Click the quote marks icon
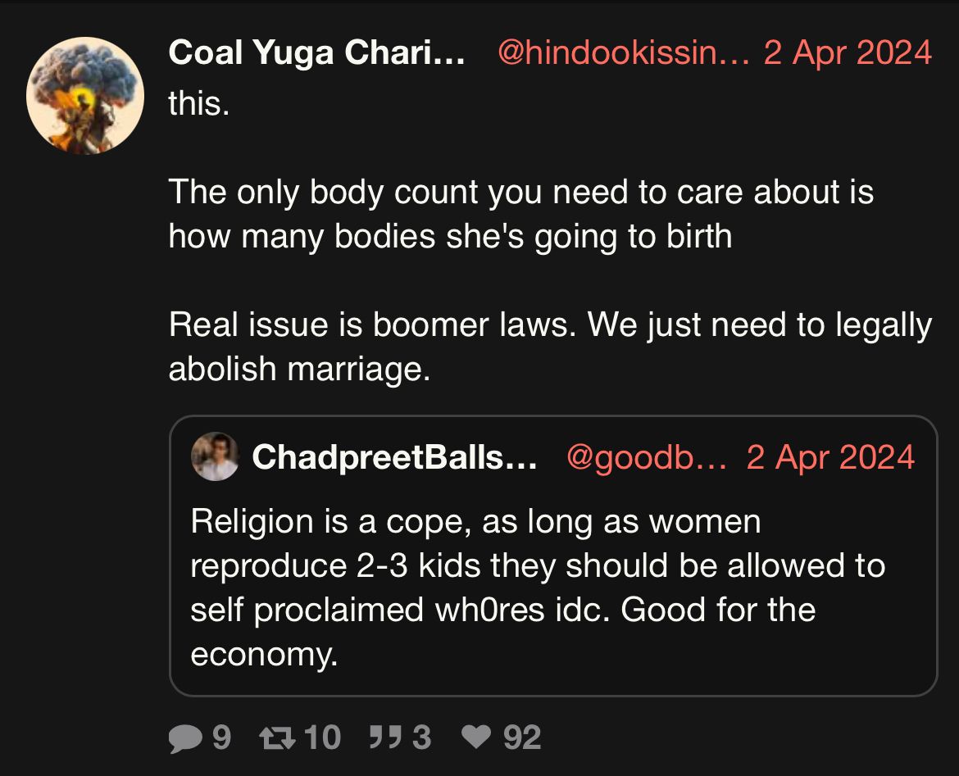Image resolution: width=959 pixels, height=776 pixels. tap(385, 737)
